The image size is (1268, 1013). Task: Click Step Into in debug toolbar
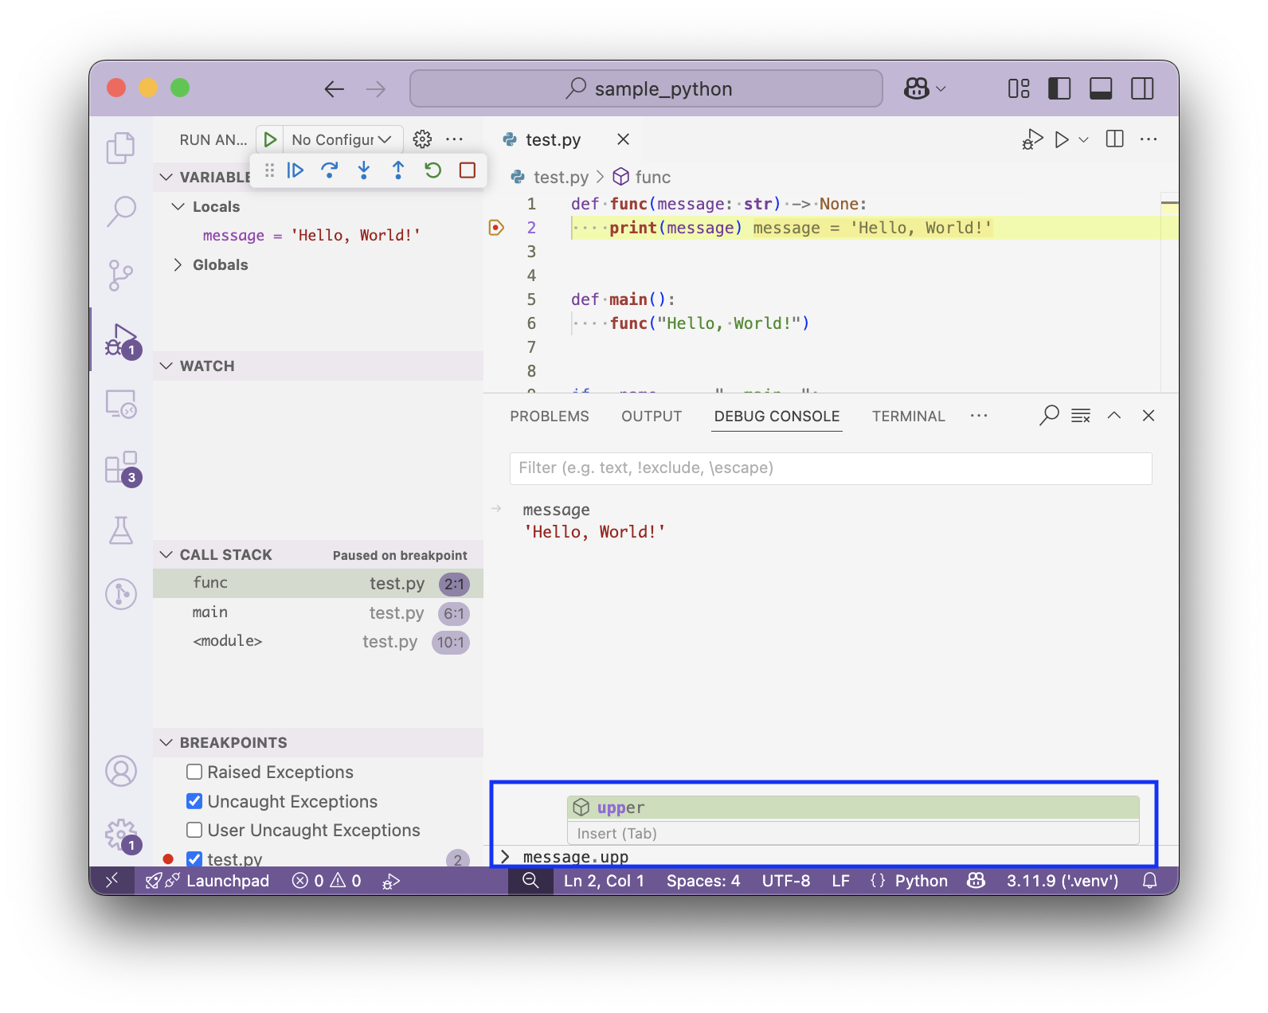(364, 170)
